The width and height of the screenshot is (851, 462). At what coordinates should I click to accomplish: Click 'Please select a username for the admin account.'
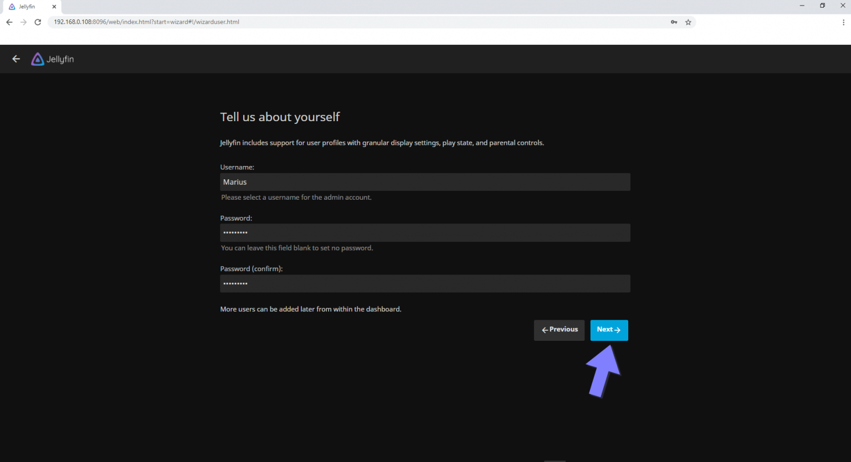296,198
